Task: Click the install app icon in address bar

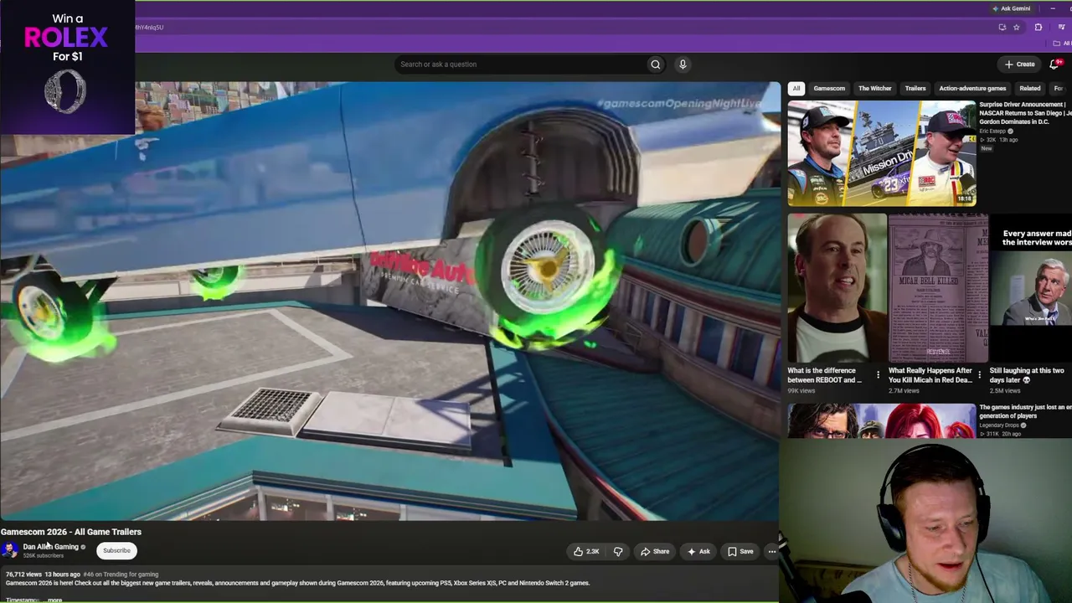Action: point(1002,27)
